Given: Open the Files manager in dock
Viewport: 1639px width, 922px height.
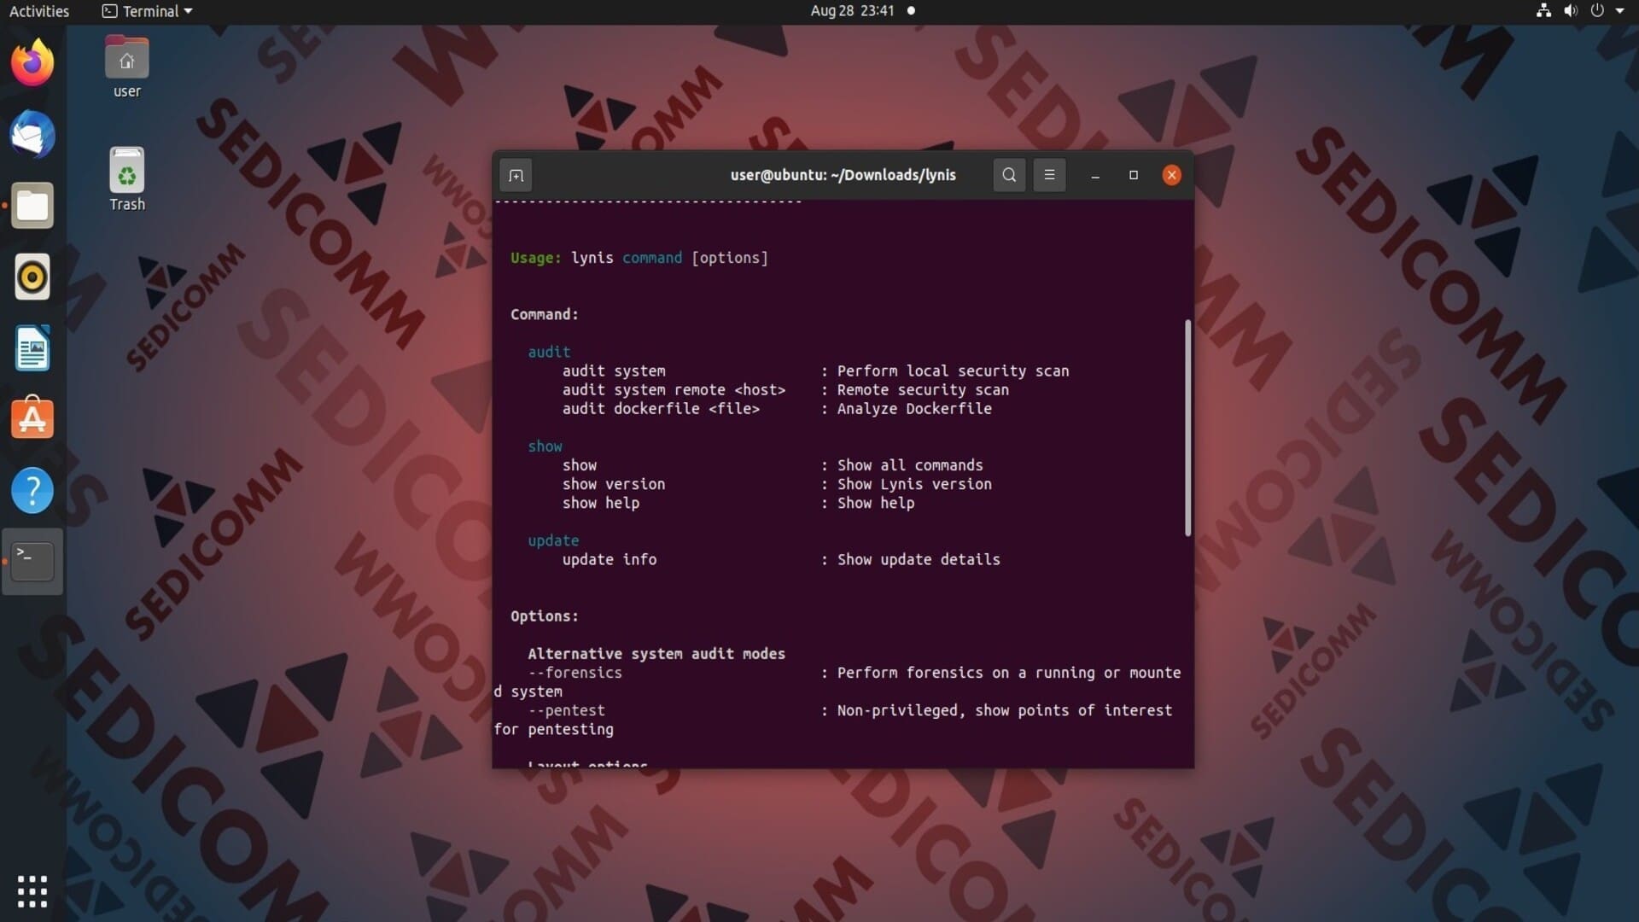Looking at the screenshot, I should [32, 206].
